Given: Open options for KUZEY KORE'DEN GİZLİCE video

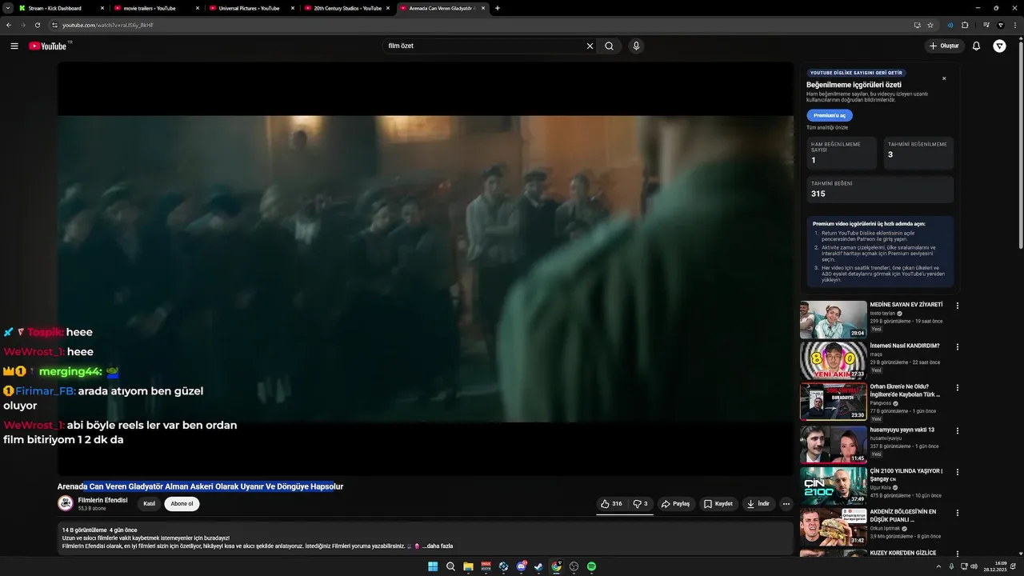Looking at the screenshot, I should point(958,554).
